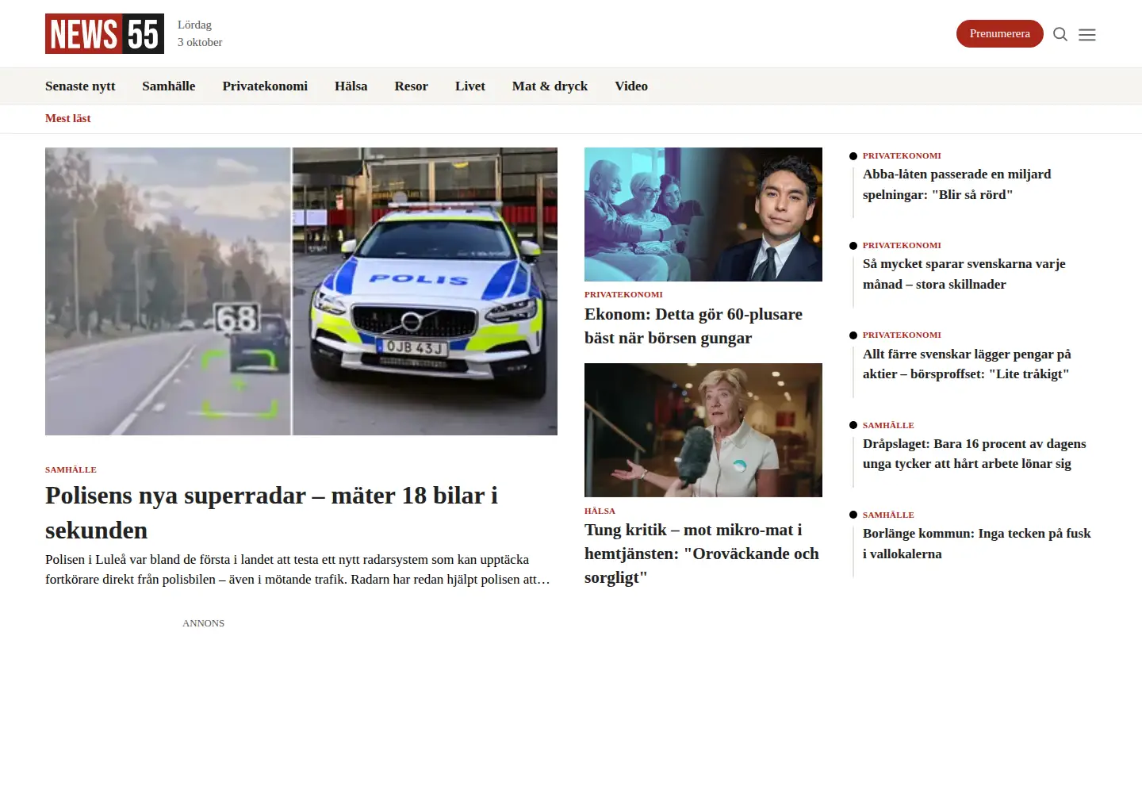This screenshot has width=1142, height=793.
Task: Click the Privatekonomi label above Allt färre svenskar
Action: click(902, 335)
